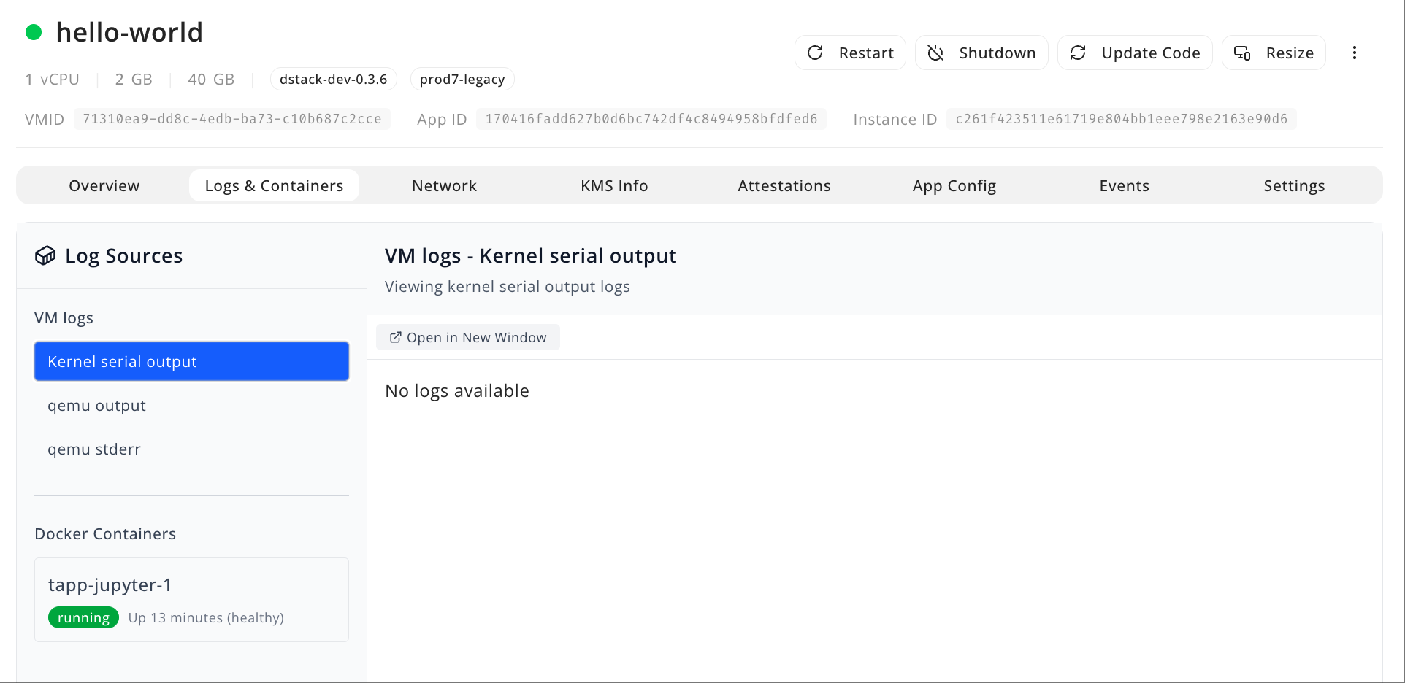
Task: Click the App ID value field
Action: (x=651, y=118)
